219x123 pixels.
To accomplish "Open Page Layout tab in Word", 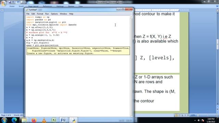I will click(x=33, y=6).
